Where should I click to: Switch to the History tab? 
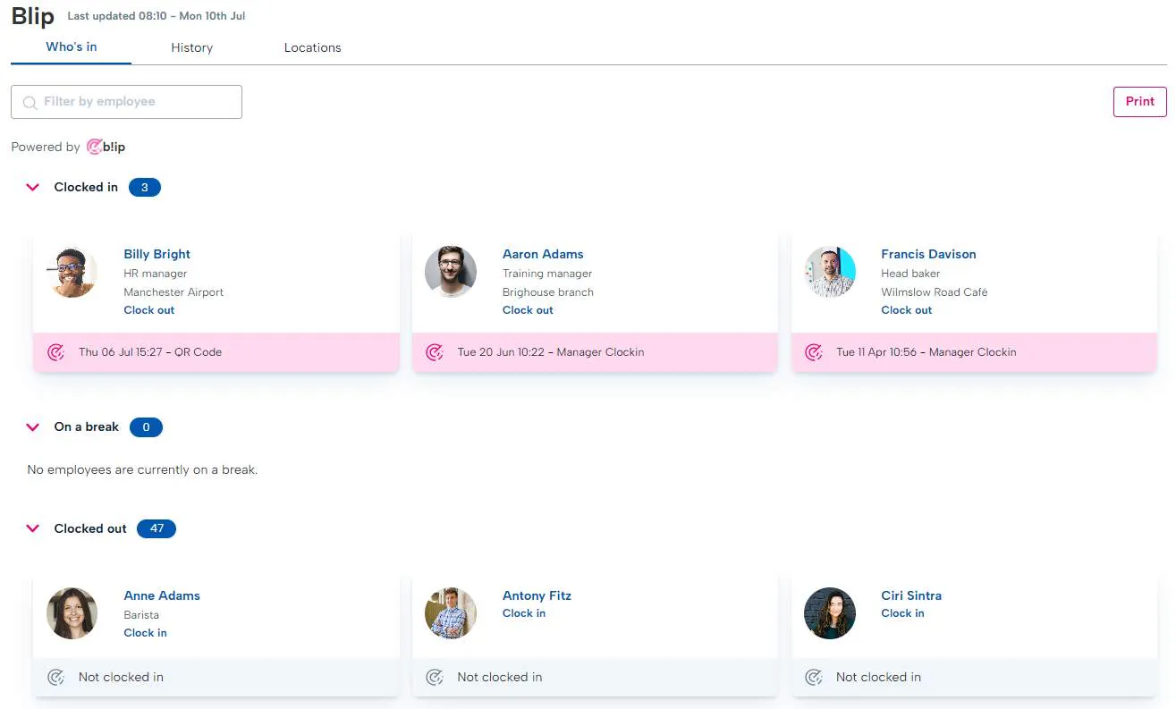[x=191, y=47]
